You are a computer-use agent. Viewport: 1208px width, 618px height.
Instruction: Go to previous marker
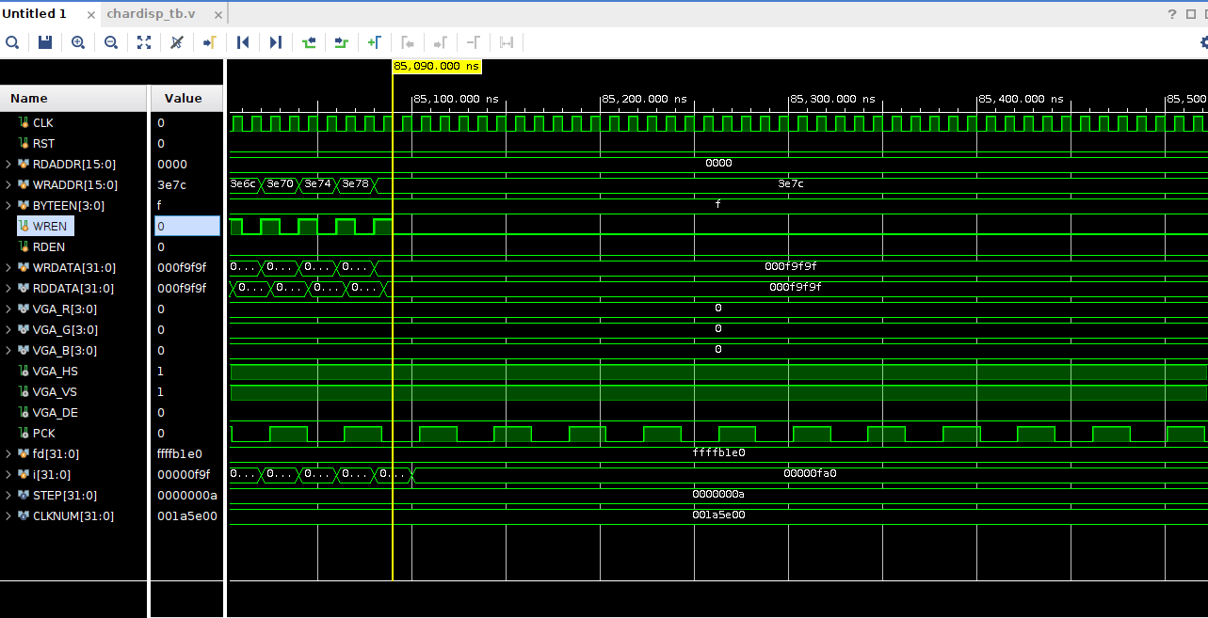pos(408,42)
